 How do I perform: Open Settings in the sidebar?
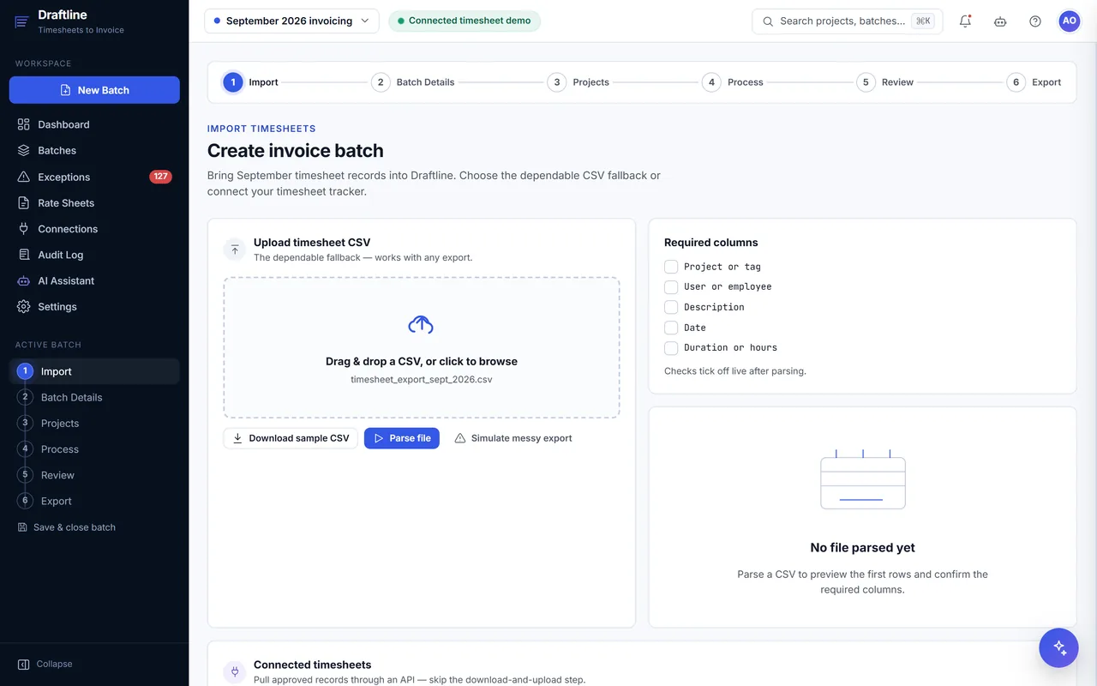click(94, 306)
